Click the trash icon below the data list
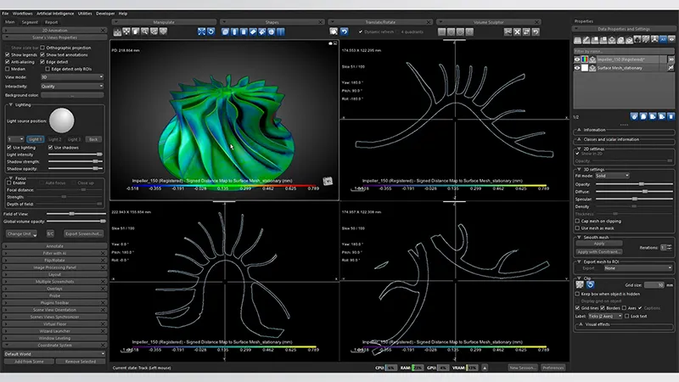Viewport: 679px width, 382px height. pos(671,116)
